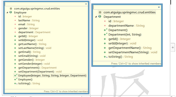Select com.atguigu.springmvc.crud.entities in Department outline
This screenshot has width=176, height=97.
click(x=130, y=12)
